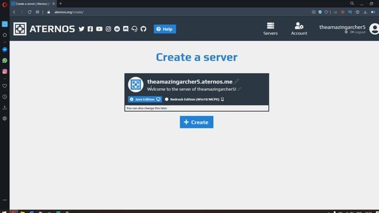Viewport: 379px width, 213px height.
Task: Open sidebar setup three dots
Action: pyautogui.click(x=5, y=200)
